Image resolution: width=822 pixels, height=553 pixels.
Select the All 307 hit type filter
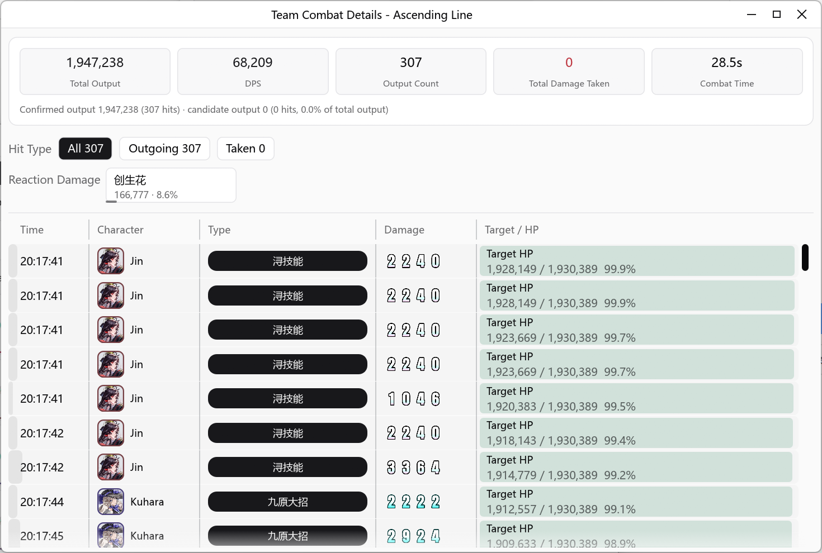pos(86,149)
